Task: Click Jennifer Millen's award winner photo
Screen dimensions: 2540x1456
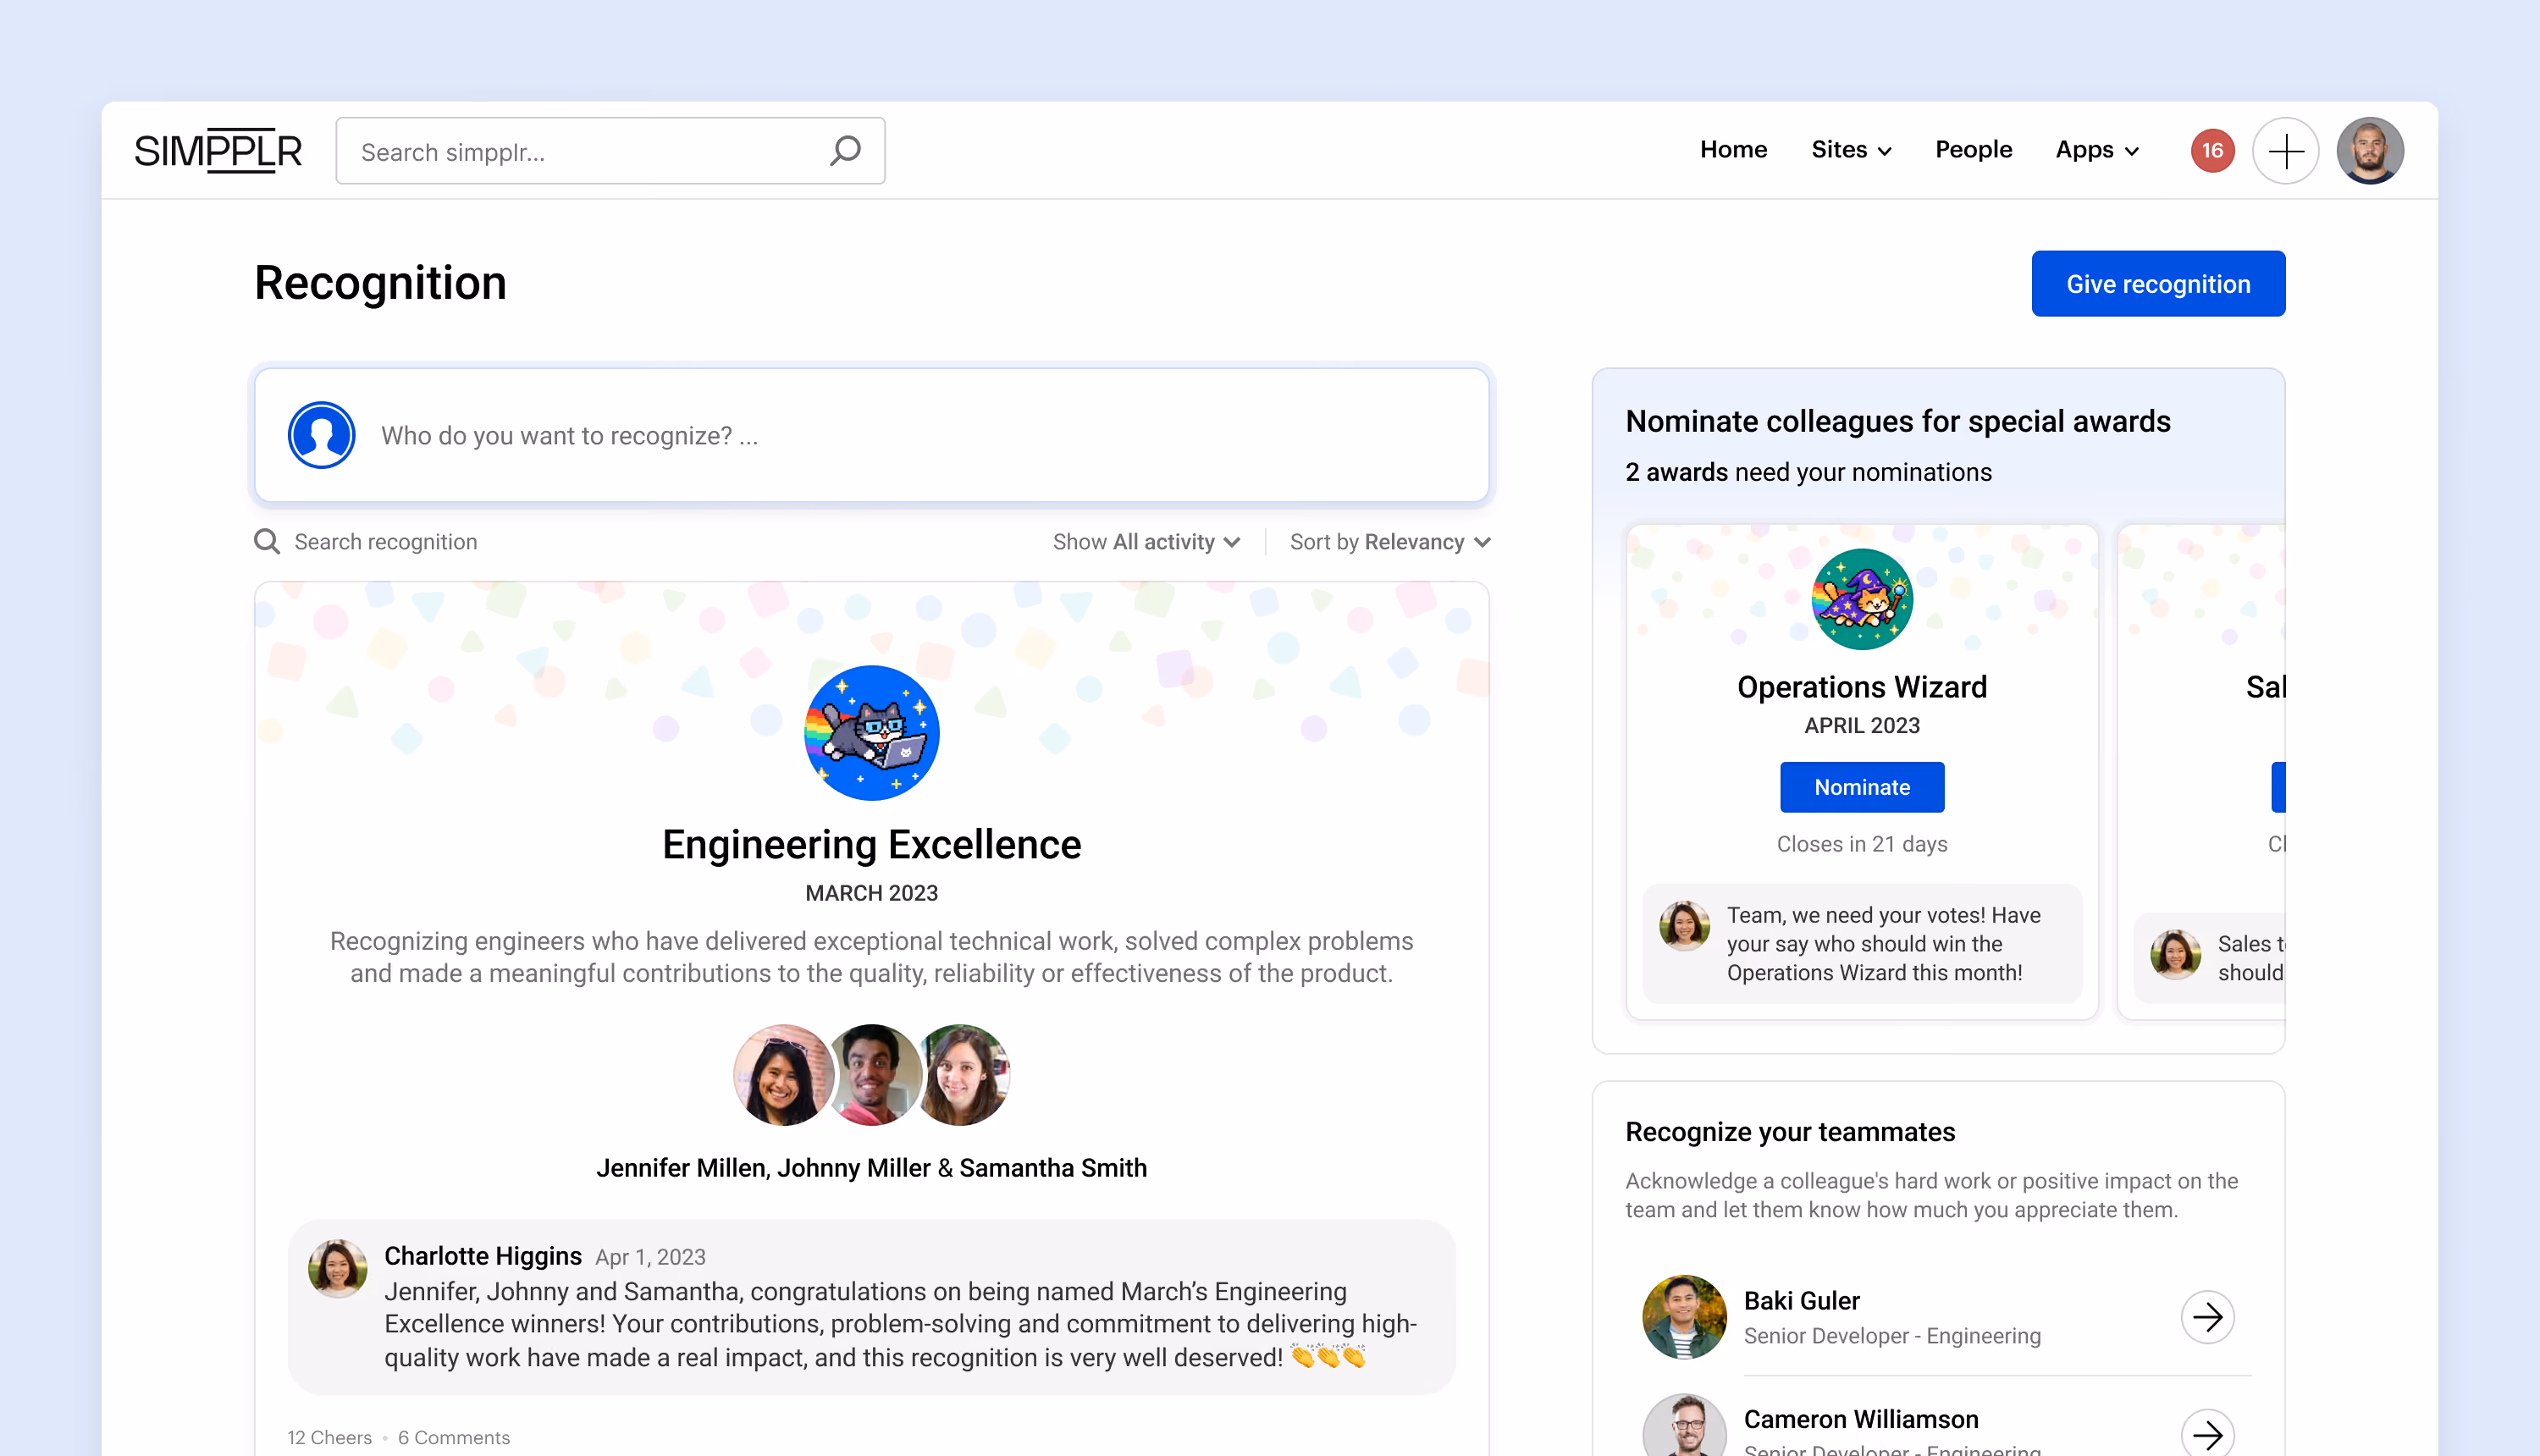Action: 783,1075
